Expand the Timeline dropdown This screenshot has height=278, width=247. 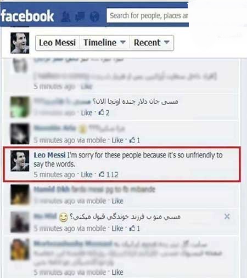click(x=104, y=43)
